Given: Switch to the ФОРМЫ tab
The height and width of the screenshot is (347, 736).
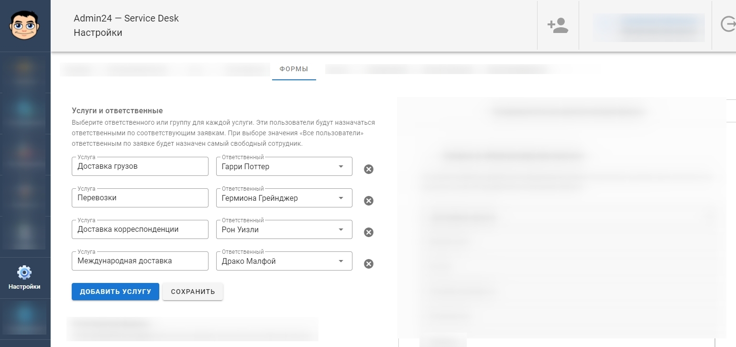Looking at the screenshot, I should click(294, 69).
